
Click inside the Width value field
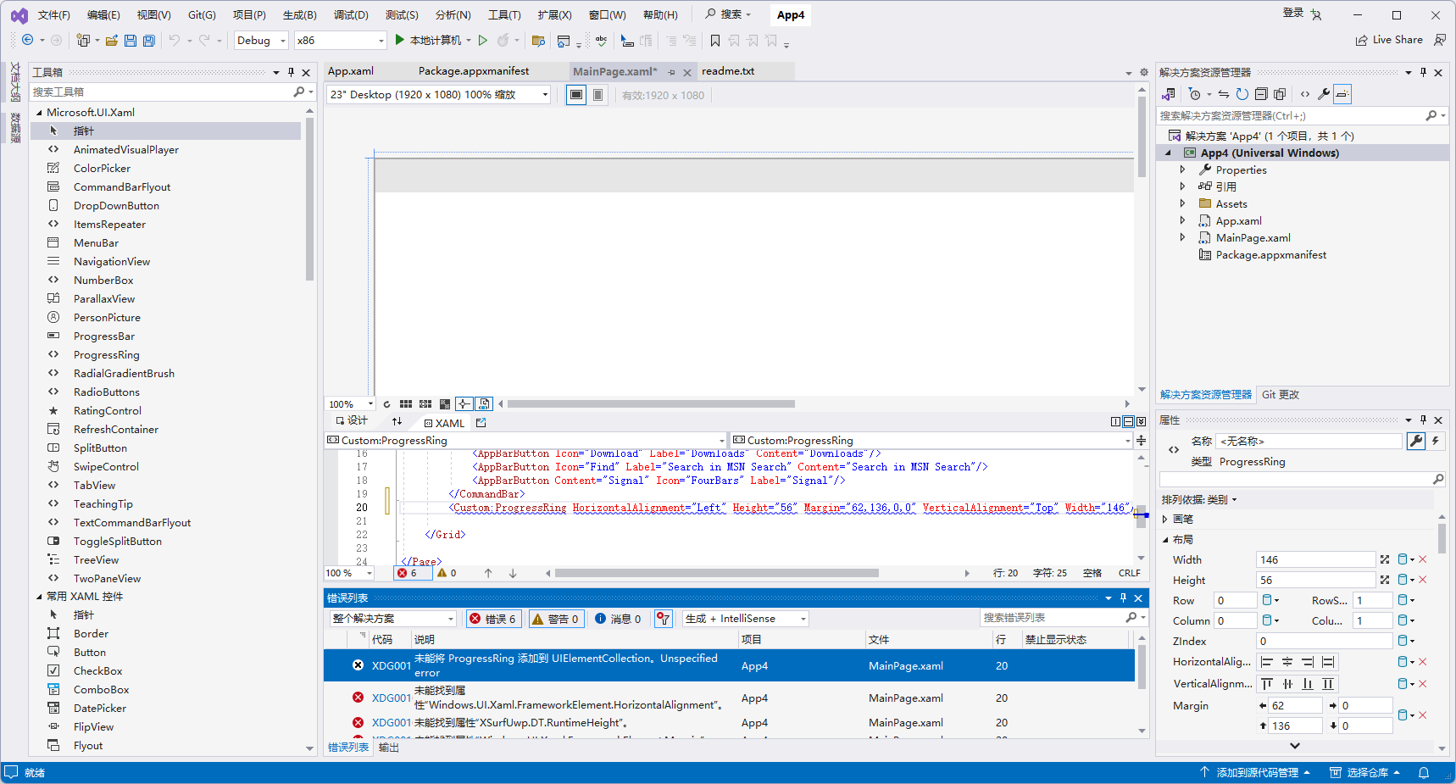click(1315, 559)
